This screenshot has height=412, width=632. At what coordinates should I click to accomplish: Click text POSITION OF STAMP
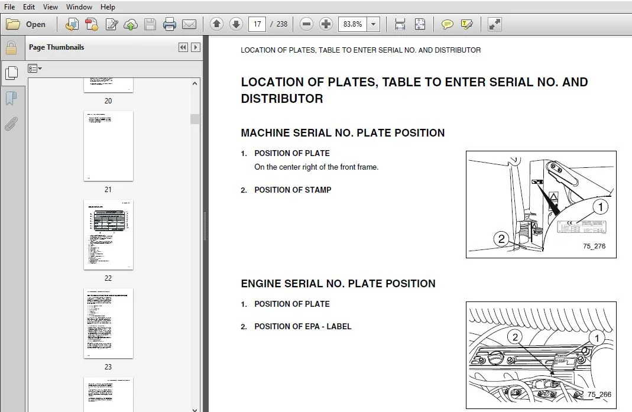pos(293,190)
